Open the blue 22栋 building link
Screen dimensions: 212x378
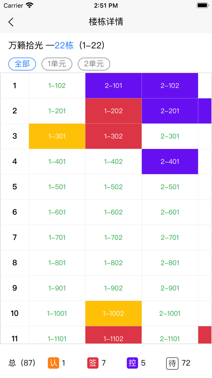[x=64, y=45]
